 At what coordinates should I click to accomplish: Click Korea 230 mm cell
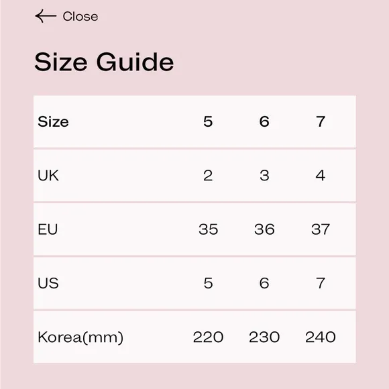coord(264,337)
